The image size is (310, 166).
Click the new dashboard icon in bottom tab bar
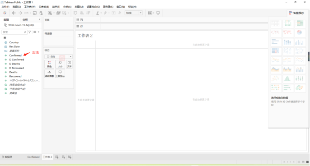point(63,157)
